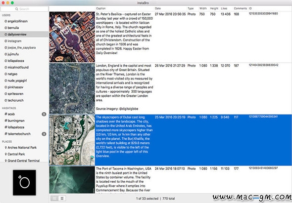Sort by the Likes column header
The height and width of the screenshot is (203, 292).
pos(226,8)
